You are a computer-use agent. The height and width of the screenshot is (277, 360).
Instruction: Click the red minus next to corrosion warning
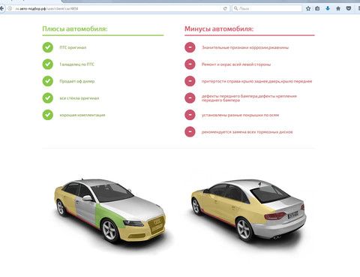tap(190, 47)
